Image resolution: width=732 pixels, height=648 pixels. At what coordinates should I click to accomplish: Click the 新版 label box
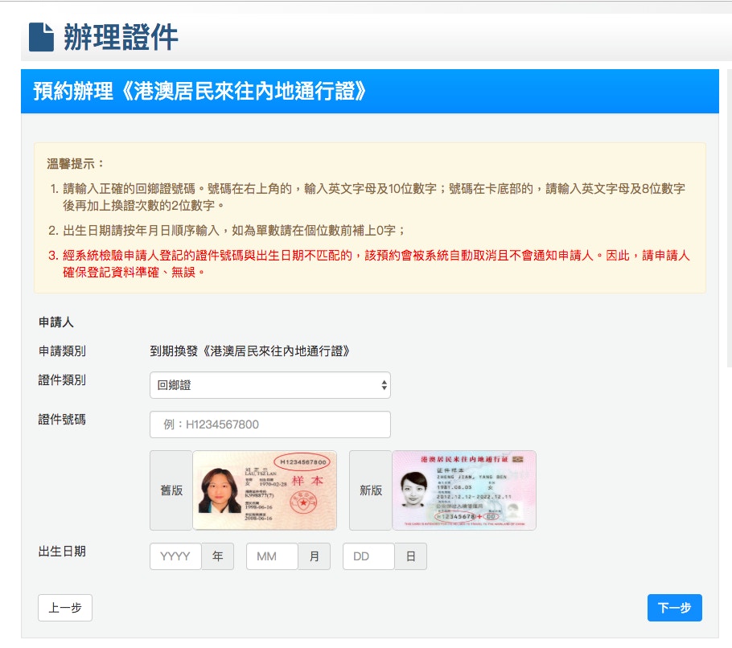click(x=370, y=490)
